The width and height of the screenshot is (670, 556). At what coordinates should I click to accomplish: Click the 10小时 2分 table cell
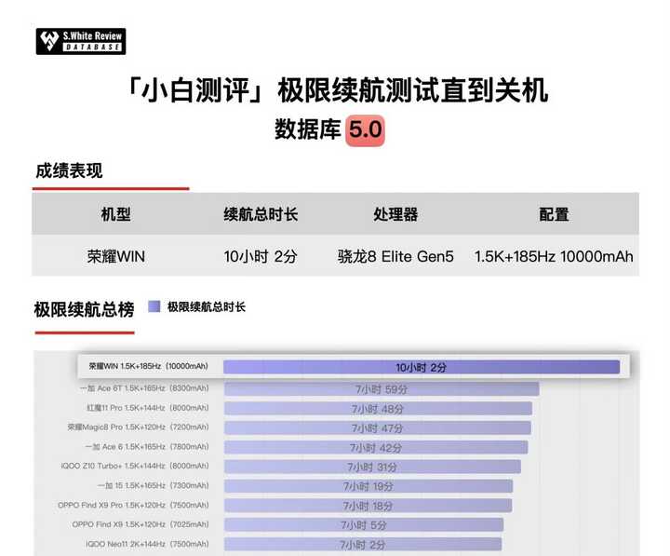(261, 257)
